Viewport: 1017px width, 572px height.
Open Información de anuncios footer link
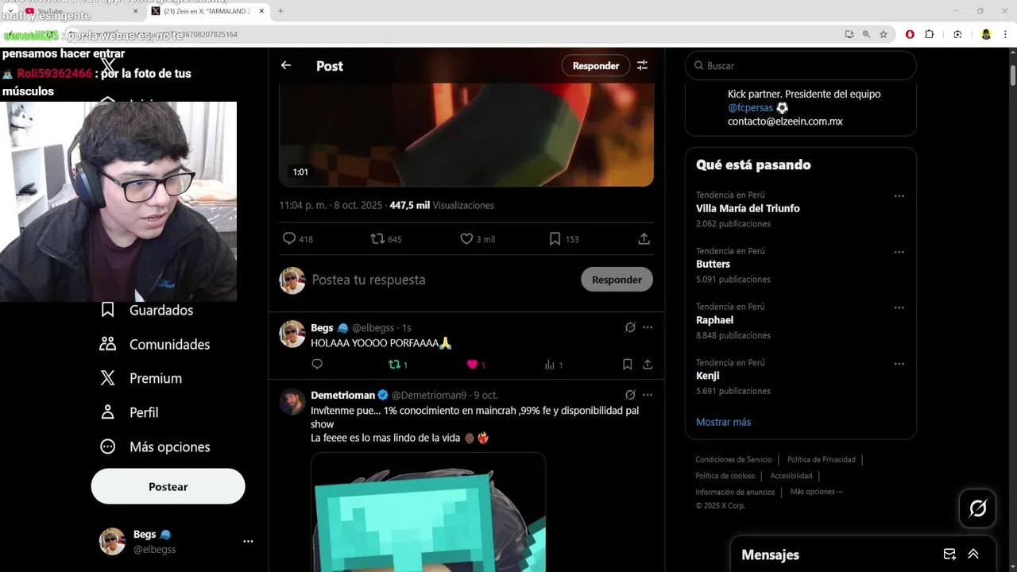tap(735, 492)
